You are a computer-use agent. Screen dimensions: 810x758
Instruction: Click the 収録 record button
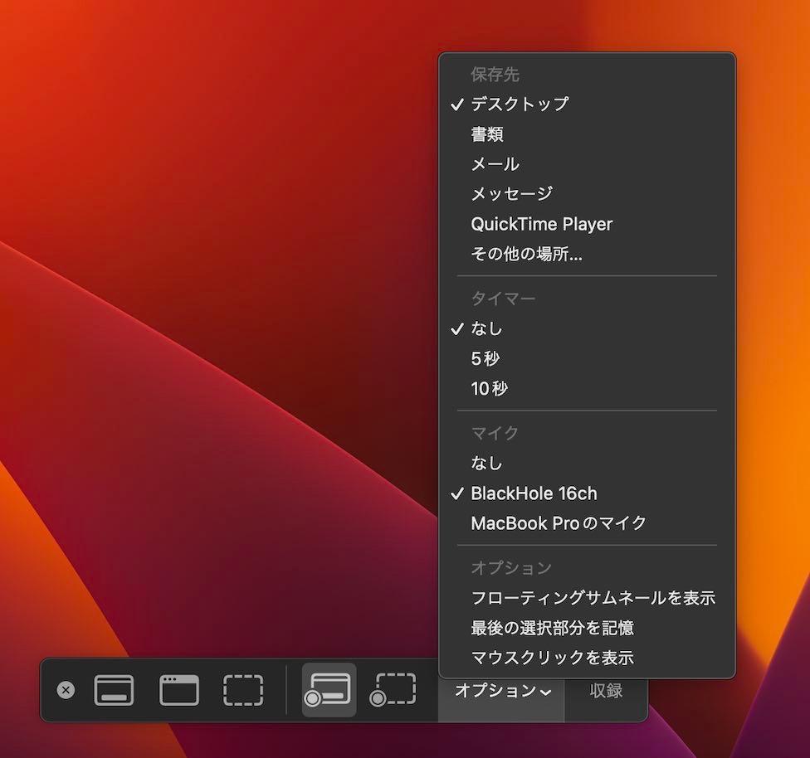point(606,690)
